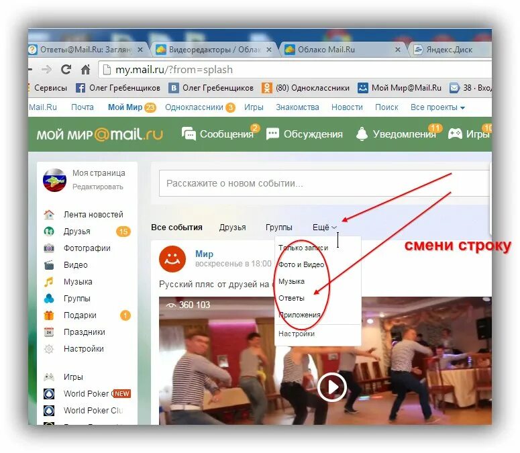Image resolution: width=520 pixels, height=453 pixels.
Task: Switch to the Яндекс.Диск tab
Action: (449, 50)
